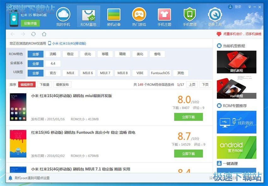The width and height of the screenshot is (268, 186).
Task: Filter UI type by 官方
Action: pos(53,73)
